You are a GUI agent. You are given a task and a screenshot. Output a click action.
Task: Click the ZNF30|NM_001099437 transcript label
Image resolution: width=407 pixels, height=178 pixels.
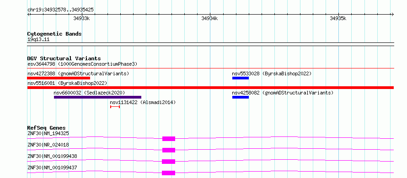point(52,168)
